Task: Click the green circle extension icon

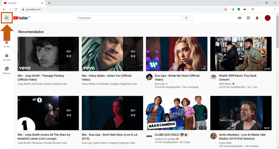Action: pos(239,10)
